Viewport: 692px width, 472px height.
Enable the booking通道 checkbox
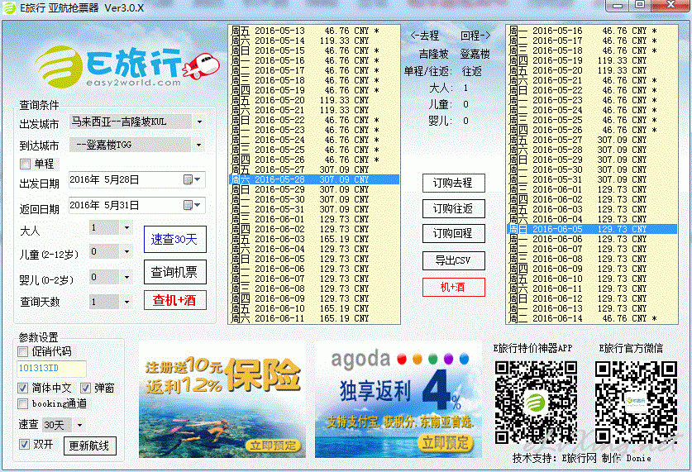pyautogui.click(x=23, y=403)
